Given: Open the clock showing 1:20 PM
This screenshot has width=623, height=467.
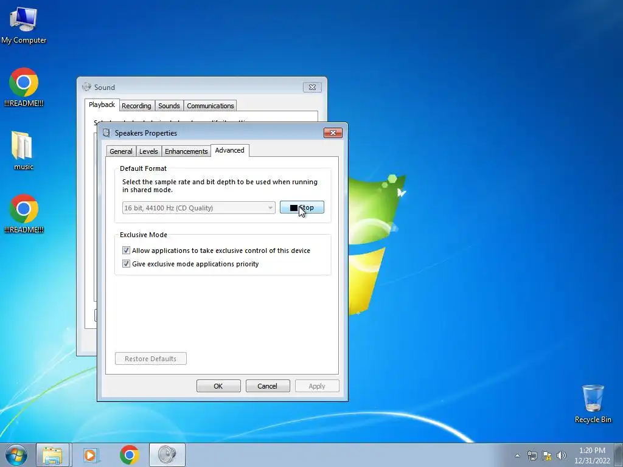Looking at the screenshot, I should point(592,455).
